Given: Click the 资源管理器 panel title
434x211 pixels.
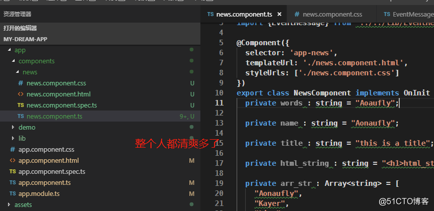Looking at the screenshot, I should pos(17,14).
